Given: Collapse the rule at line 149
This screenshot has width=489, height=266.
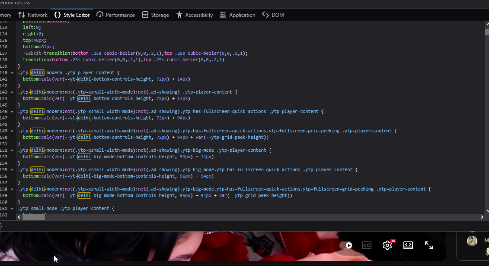Looking at the screenshot, I should 12,131.
